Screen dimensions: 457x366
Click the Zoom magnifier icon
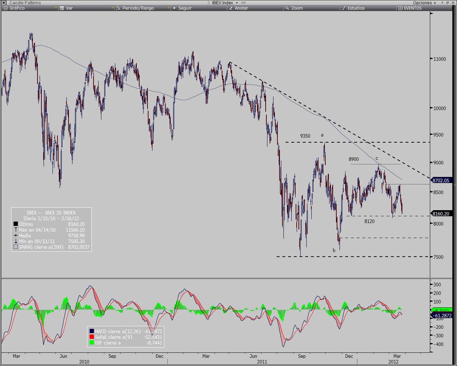287,8
